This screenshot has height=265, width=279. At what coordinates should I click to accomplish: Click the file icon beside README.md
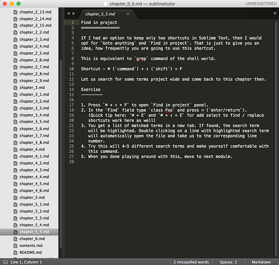click(15, 252)
